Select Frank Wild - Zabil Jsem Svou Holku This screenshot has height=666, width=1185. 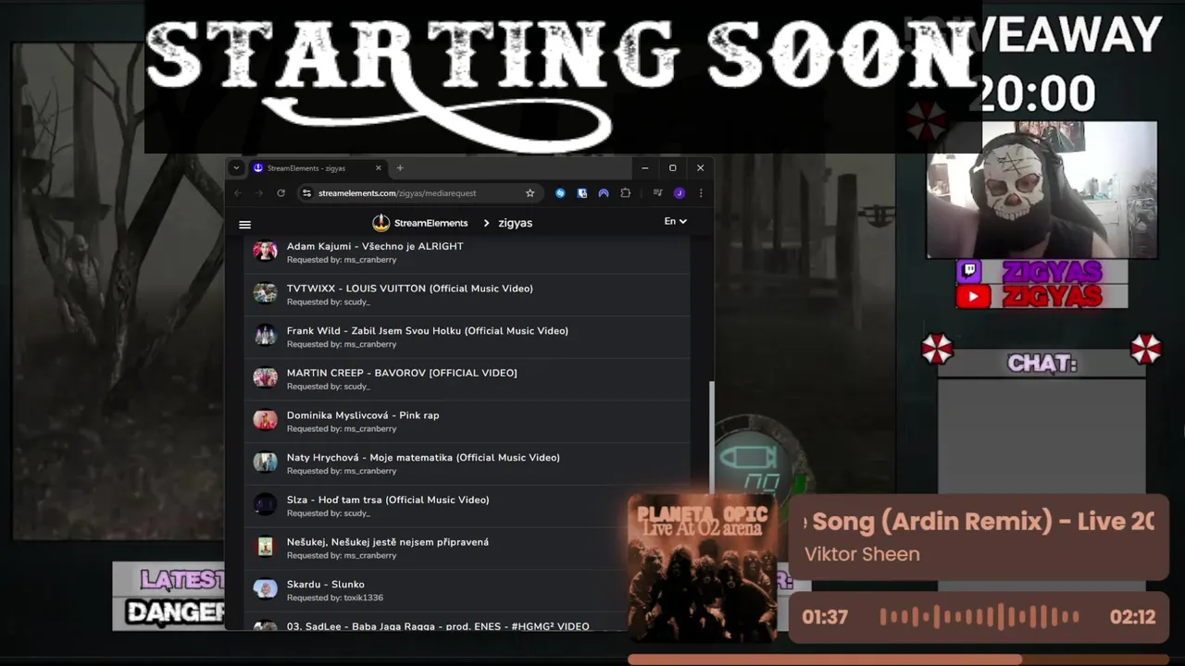(467, 337)
